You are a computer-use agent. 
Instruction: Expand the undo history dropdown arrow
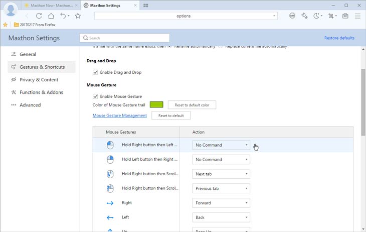click(x=69, y=16)
